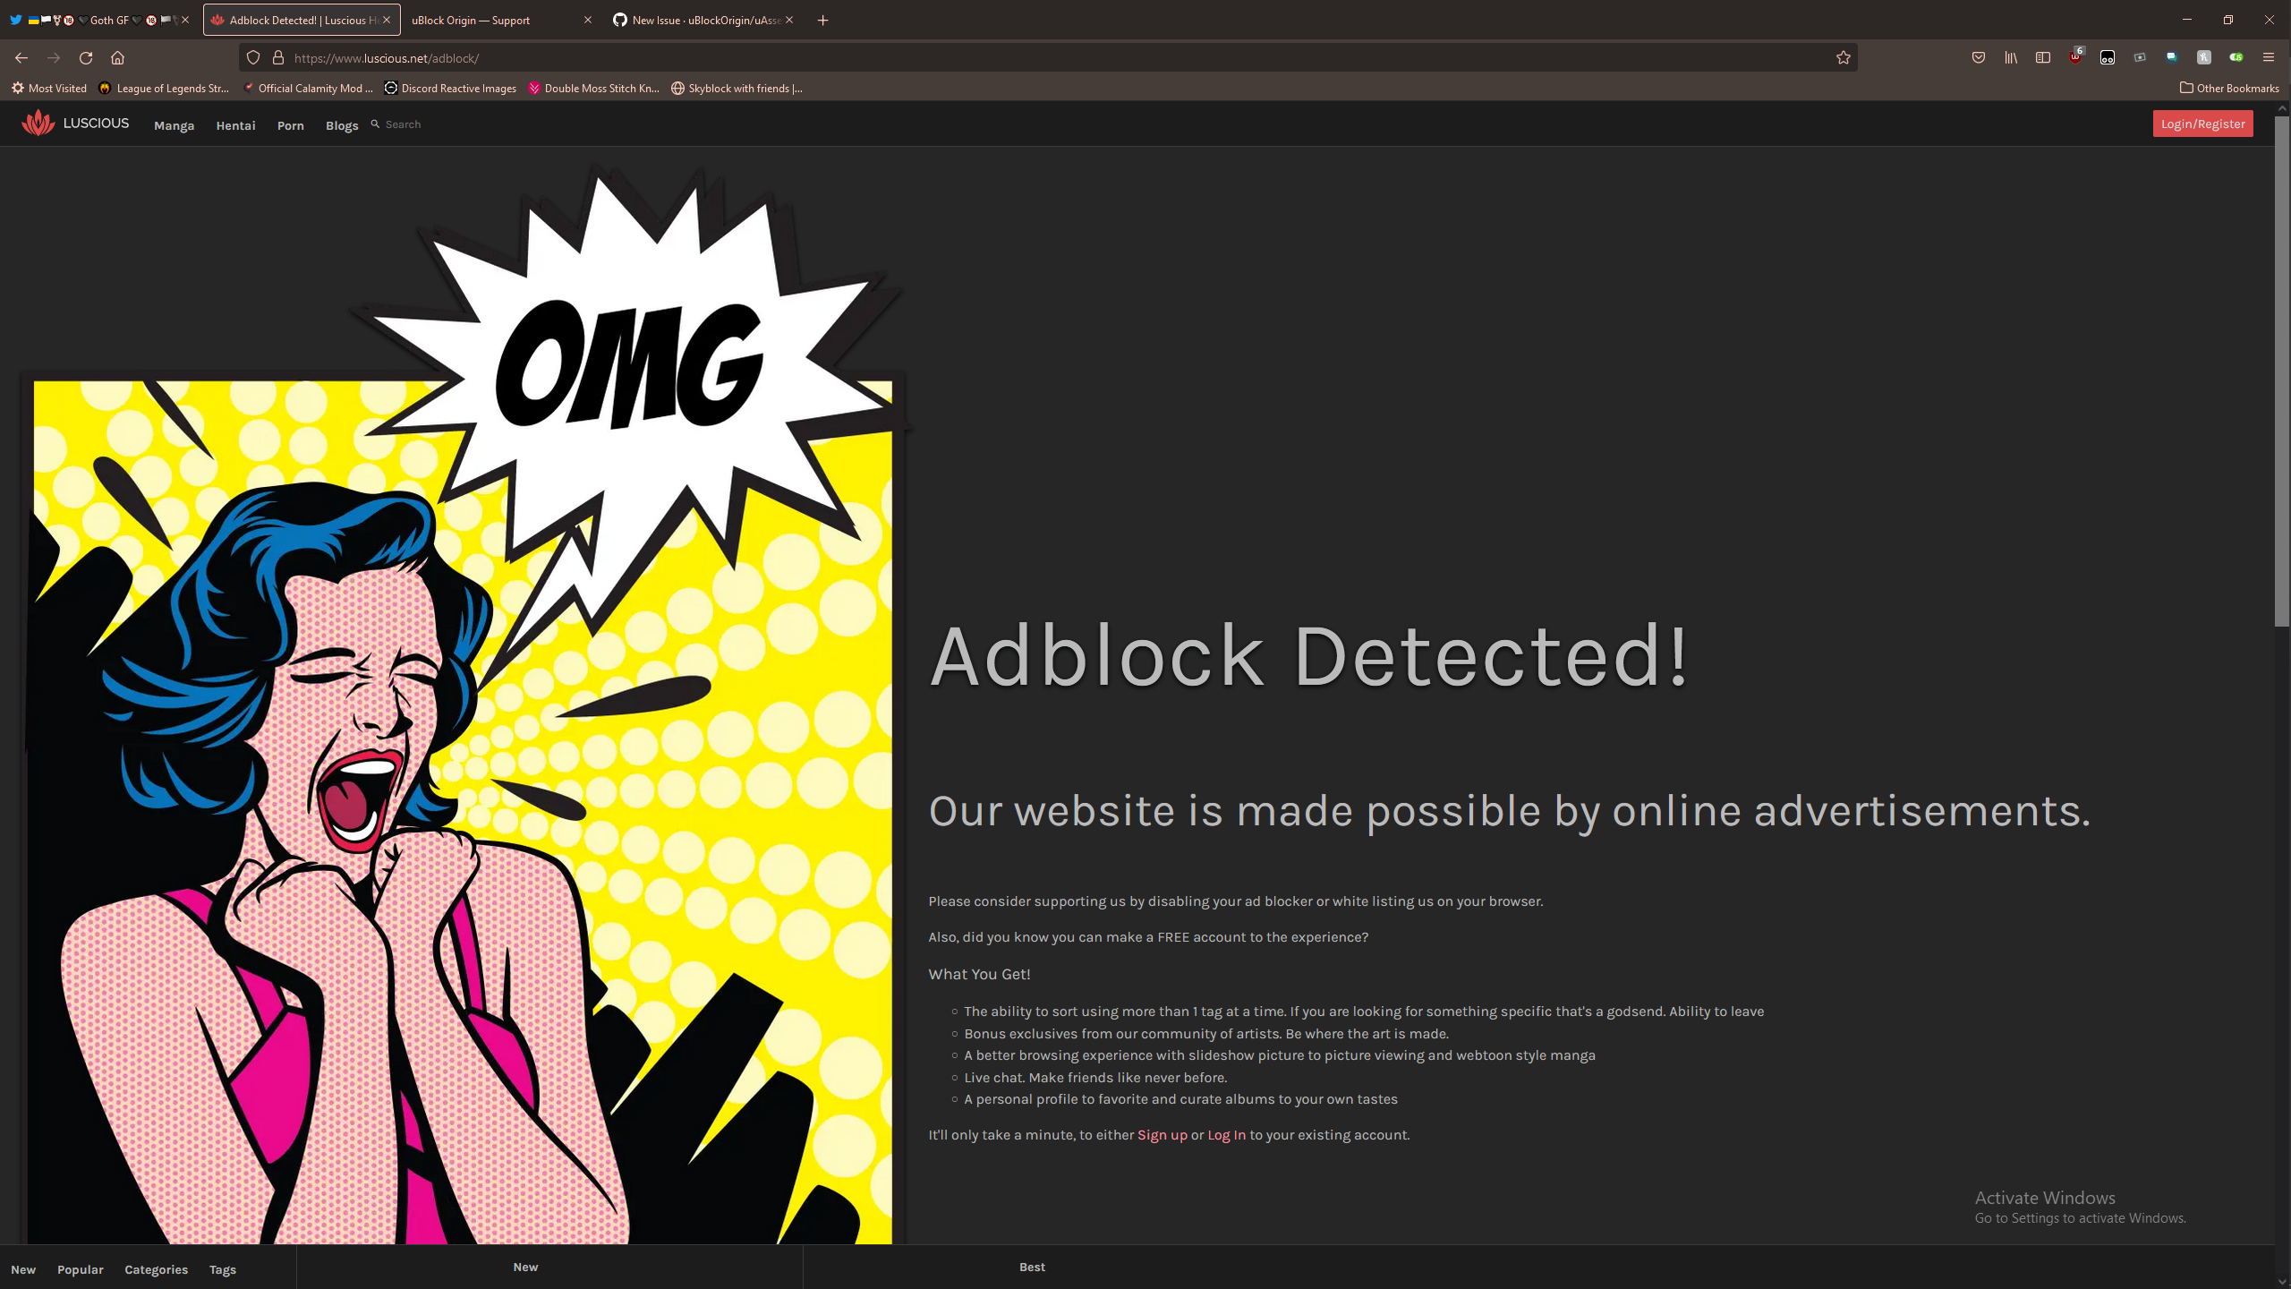Open the JavaScript toggle extension icon
2291x1289 pixels.
pos(2236,57)
